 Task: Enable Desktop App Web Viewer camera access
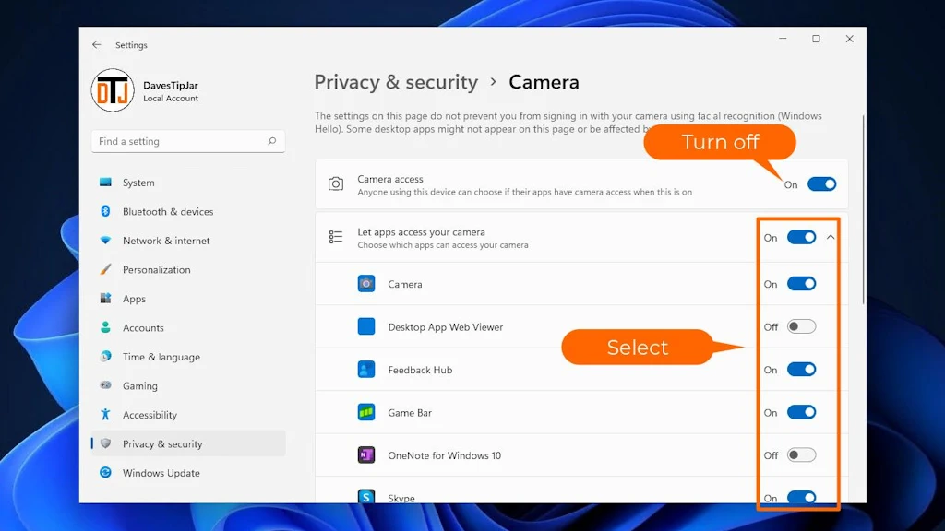coord(801,326)
